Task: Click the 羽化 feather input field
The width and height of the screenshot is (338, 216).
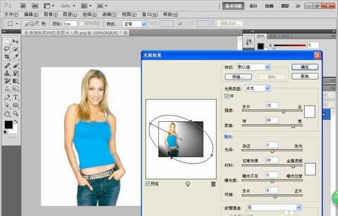Action: pyautogui.click(x=69, y=24)
